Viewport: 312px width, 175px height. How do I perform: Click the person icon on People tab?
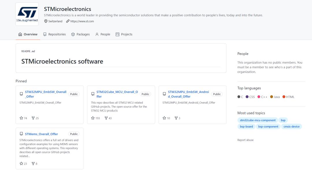pyautogui.click(x=97, y=34)
